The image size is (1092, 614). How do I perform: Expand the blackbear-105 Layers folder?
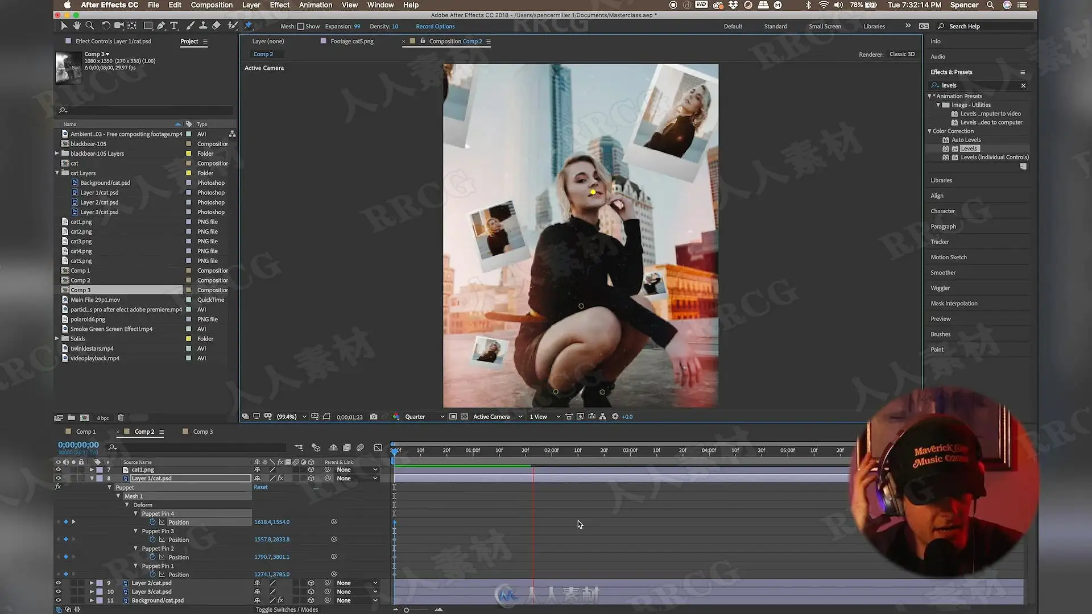tap(57, 153)
